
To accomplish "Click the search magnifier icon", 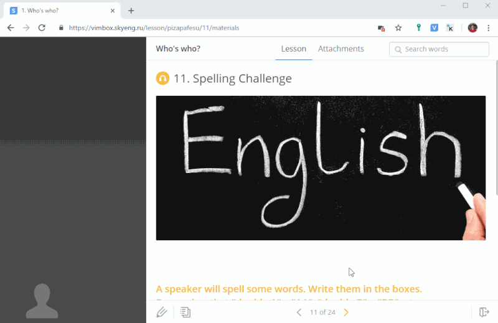I will point(398,50).
